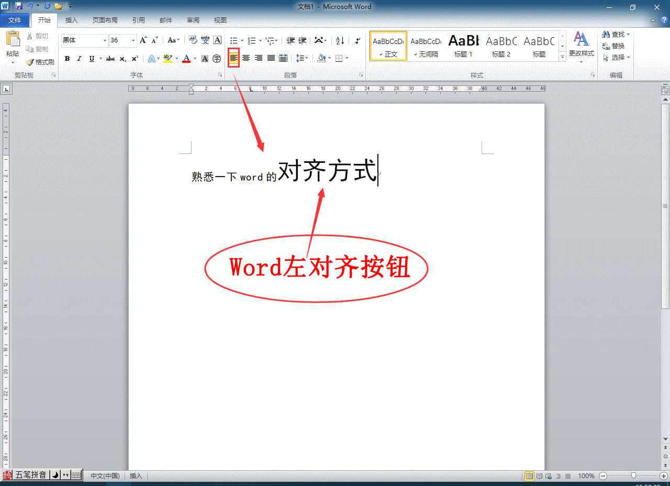The width and height of the screenshot is (670, 486).
Task: Toggle the Align Left button
Action: point(234,58)
